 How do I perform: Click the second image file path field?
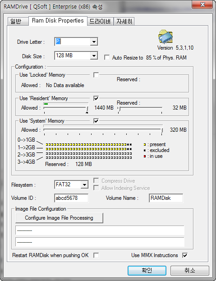click(x=100, y=242)
